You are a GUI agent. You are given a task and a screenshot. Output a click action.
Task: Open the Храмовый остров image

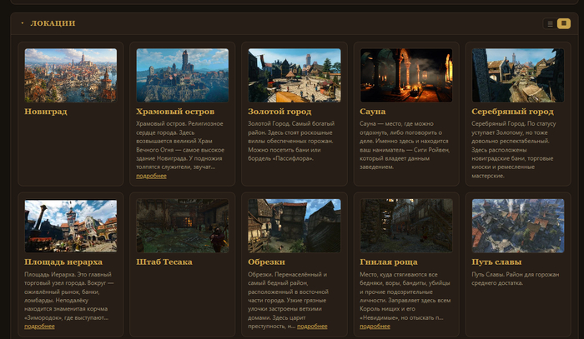[x=183, y=75]
